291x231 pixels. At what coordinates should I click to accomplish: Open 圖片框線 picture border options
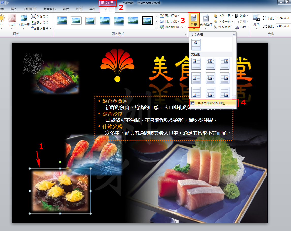(x=169, y=16)
